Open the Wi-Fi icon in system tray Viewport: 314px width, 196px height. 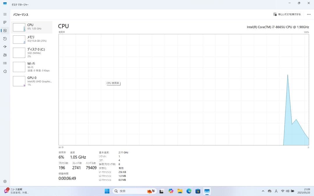coord(283,191)
